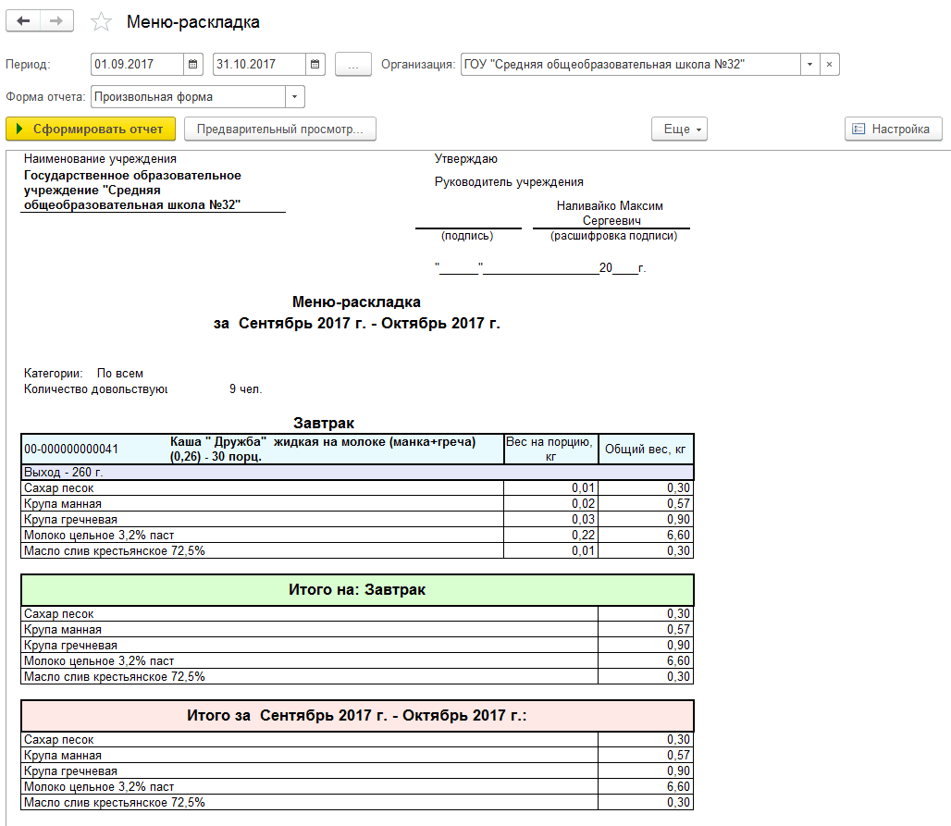Viewport: 951px width, 826px height.
Task: Click the period selection ellipsis button
Action: tap(353, 64)
